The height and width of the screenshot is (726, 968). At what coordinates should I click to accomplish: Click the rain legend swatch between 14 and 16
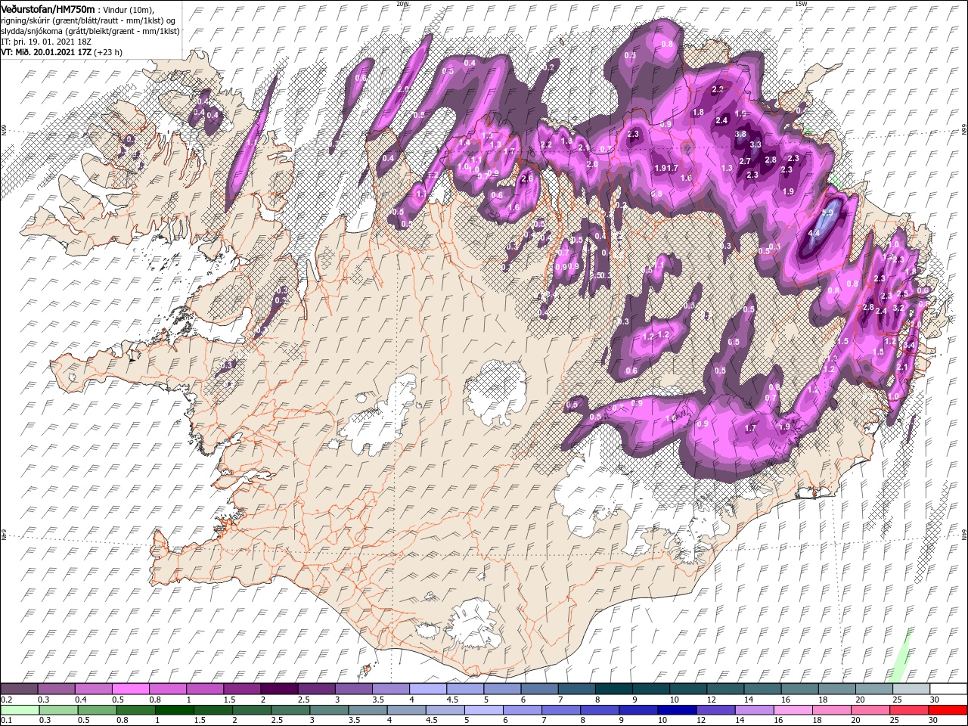pyautogui.click(x=755, y=709)
